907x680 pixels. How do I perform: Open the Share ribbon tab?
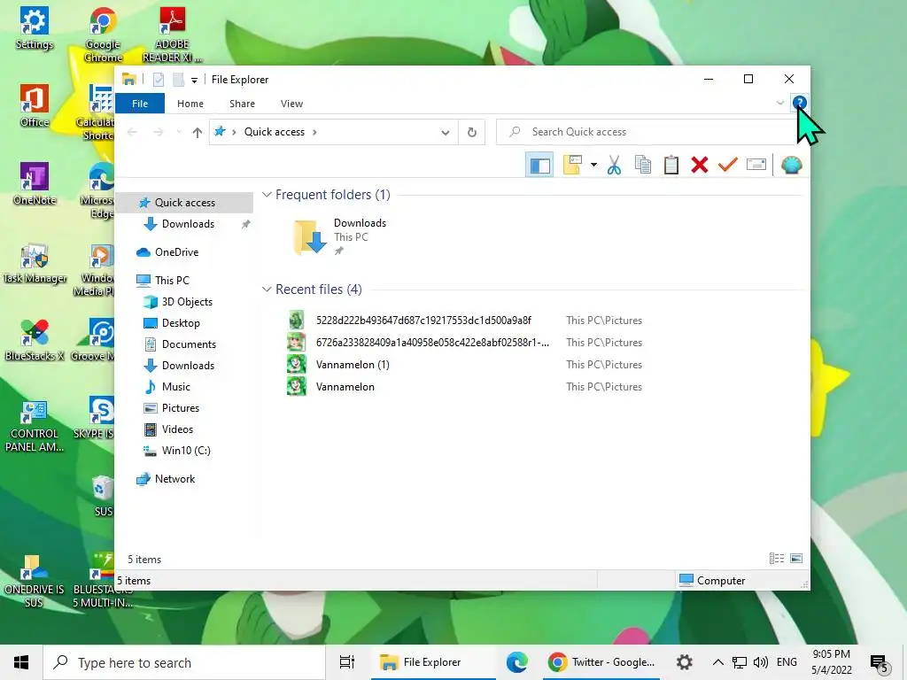pos(242,104)
